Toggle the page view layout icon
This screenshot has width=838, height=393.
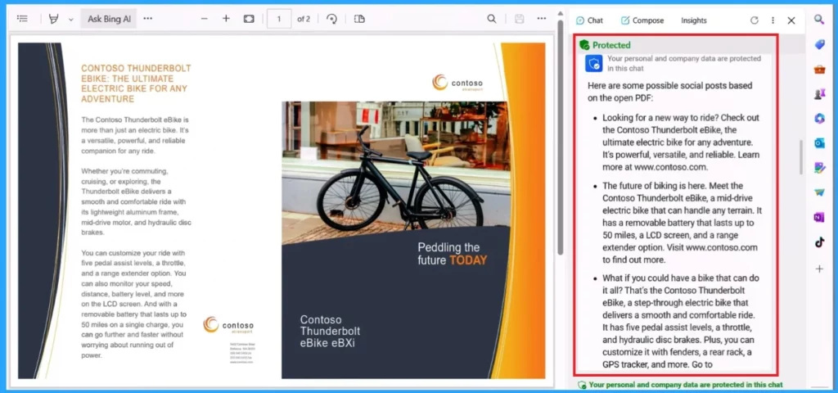pyautogui.click(x=360, y=19)
